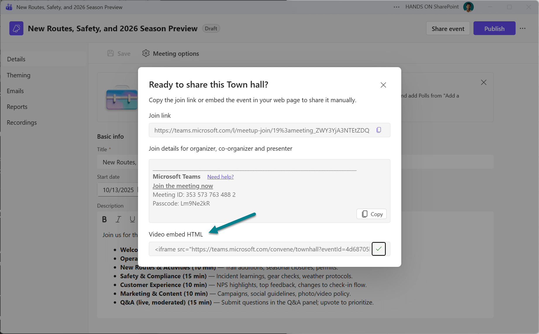Viewport: 539px width, 334px height.
Task: Click the green checkmark beside embed HTML
Action: (x=379, y=249)
